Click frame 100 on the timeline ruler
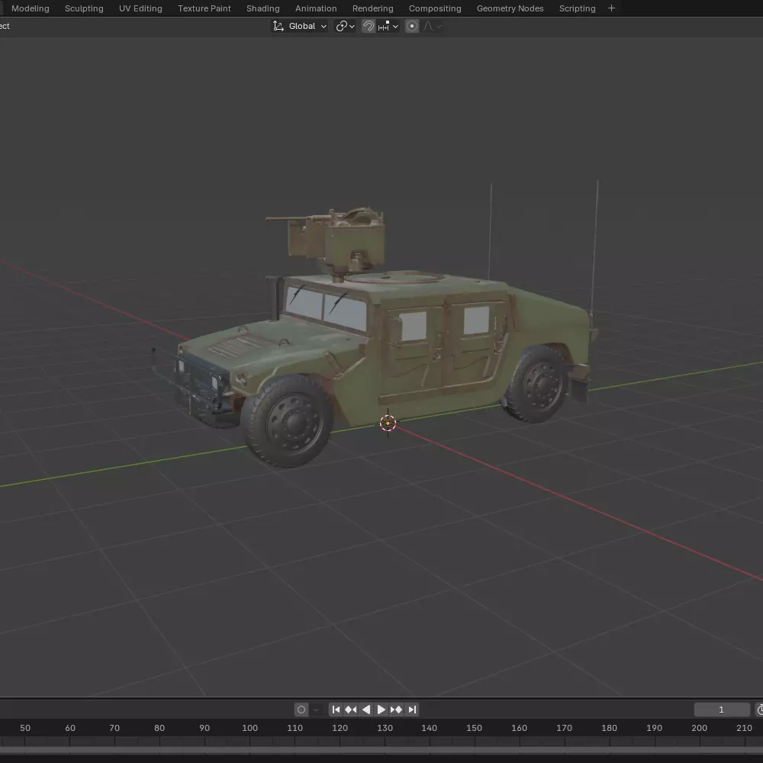763x763 pixels. (x=250, y=728)
